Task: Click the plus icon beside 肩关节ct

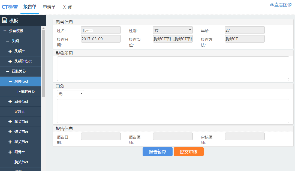Action: point(10,102)
